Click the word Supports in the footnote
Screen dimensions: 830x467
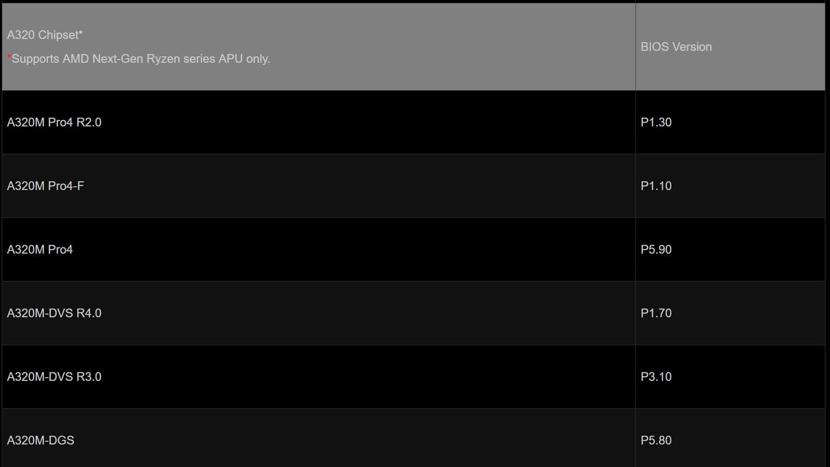(35, 59)
